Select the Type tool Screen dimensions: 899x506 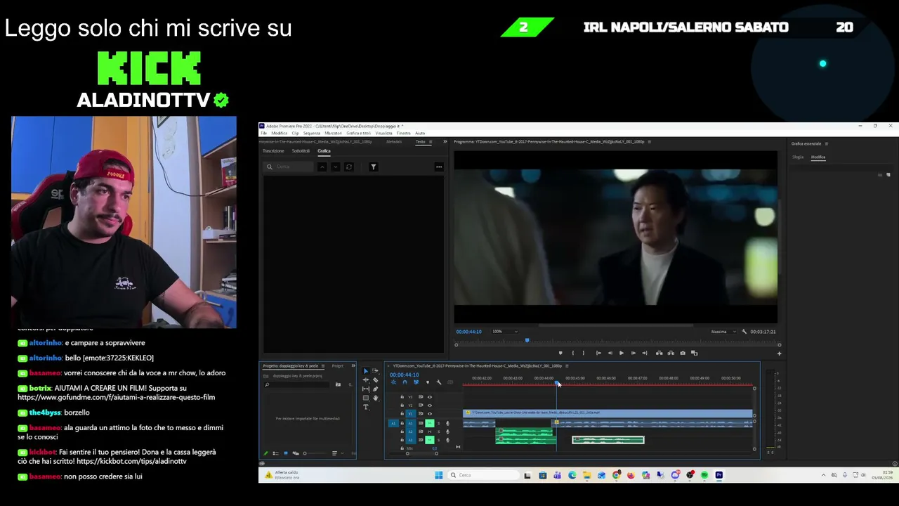(365, 407)
